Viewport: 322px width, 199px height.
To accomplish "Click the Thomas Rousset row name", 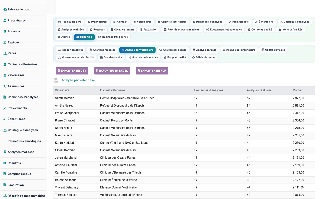I will pyautogui.click(x=66, y=195).
